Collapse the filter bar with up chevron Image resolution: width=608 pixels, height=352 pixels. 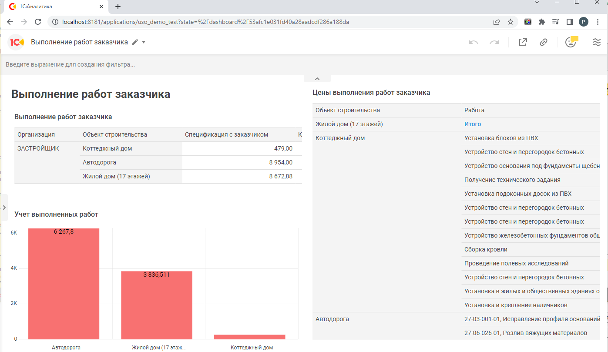tap(317, 79)
